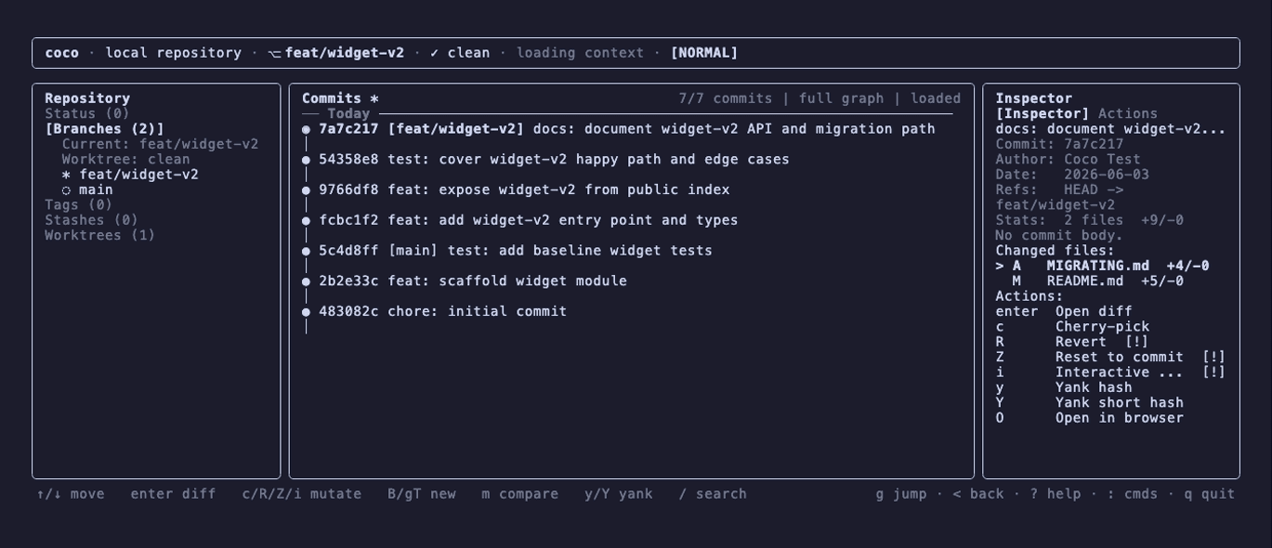Click the current branch line in the sidebar
The height and width of the screenshot is (548, 1272).
point(160,144)
